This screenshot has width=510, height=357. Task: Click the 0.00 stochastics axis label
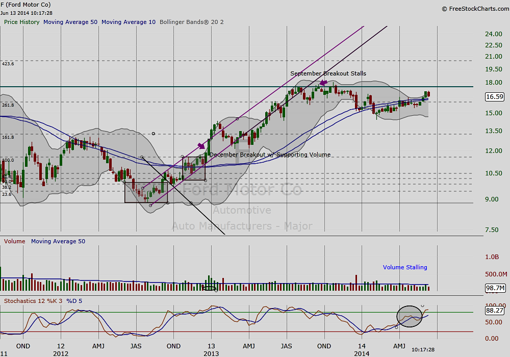click(492, 339)
